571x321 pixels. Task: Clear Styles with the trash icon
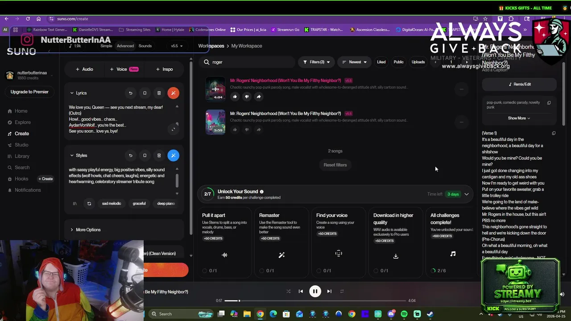point(159,155)
